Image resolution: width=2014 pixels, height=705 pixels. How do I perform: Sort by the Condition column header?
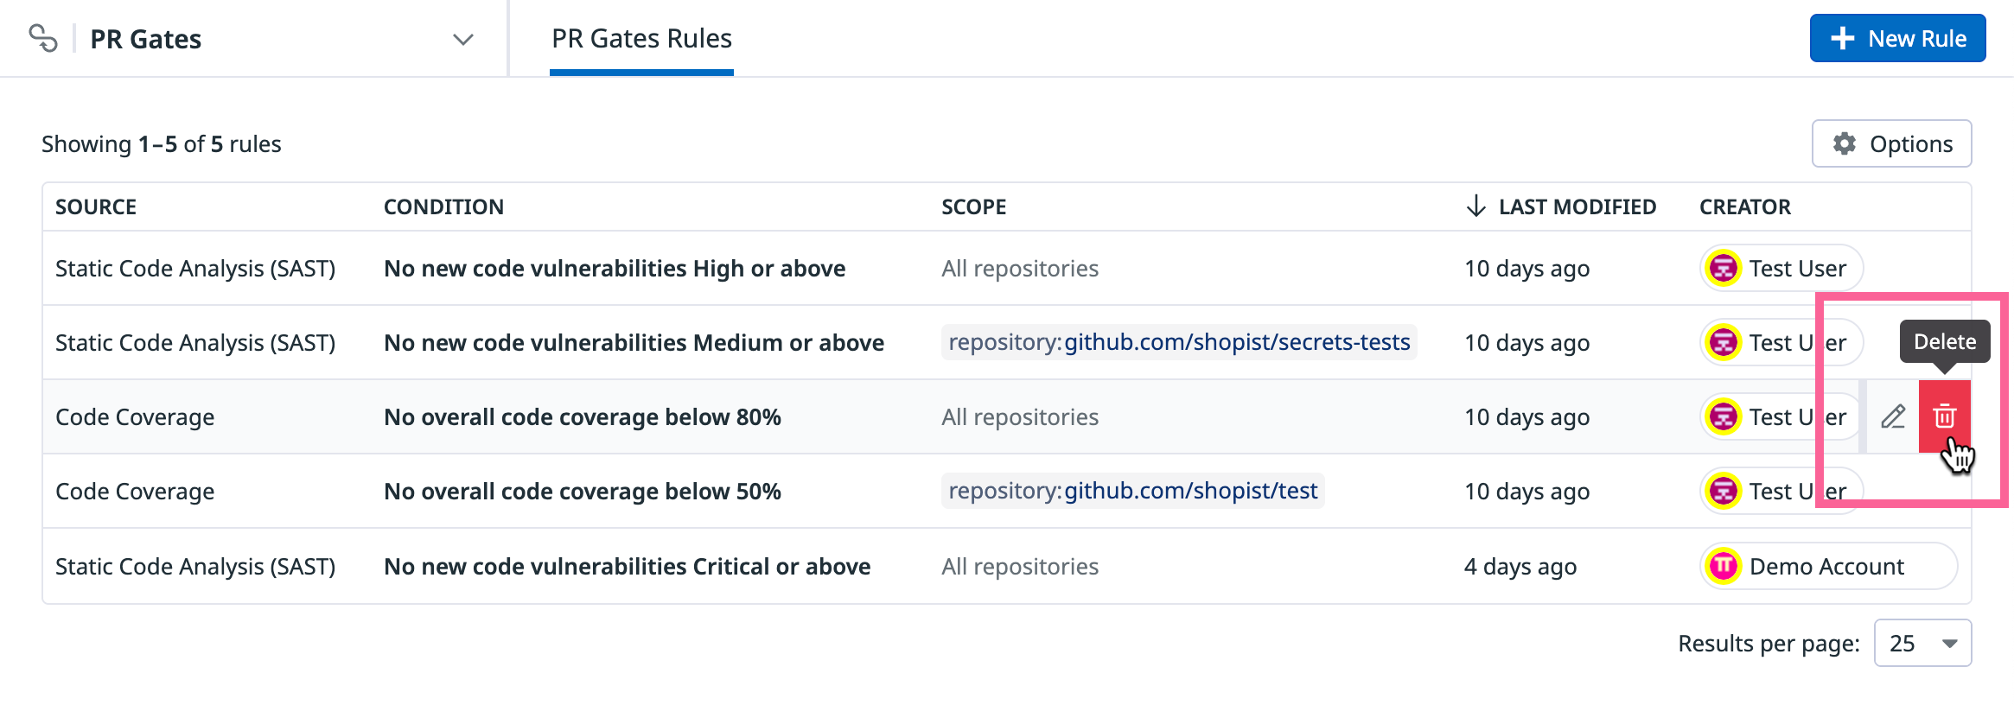tap(443, 207)
